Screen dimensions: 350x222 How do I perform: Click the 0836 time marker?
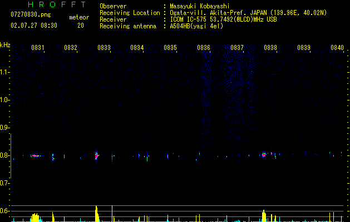click(x=204, y=48)
